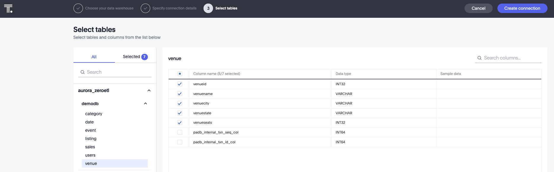
Task: Collapse the aurora_zeroetl chevron
Action: click(149, 91)
